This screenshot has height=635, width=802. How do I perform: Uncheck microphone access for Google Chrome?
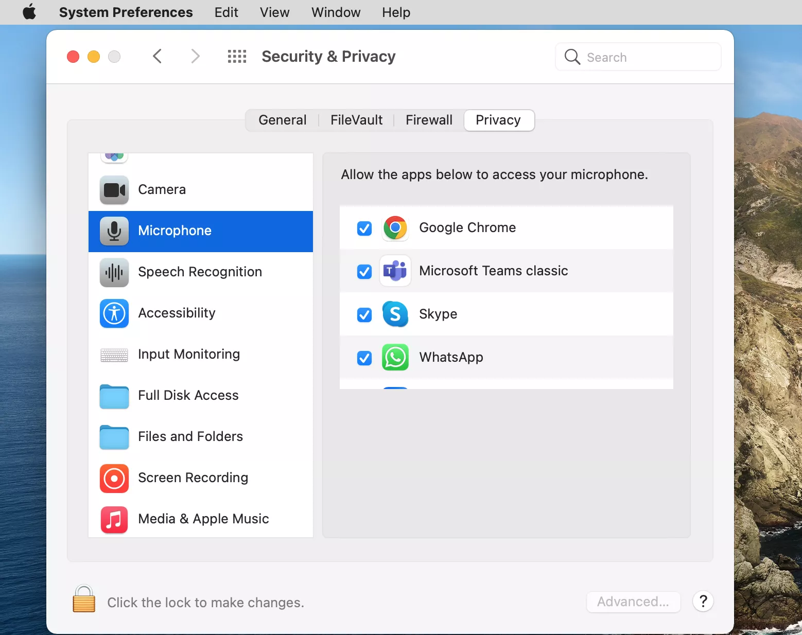click(x=364, y=228)
